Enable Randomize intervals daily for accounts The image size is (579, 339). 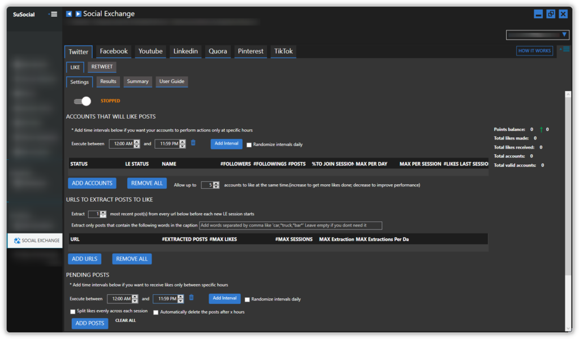click(249, 145)
